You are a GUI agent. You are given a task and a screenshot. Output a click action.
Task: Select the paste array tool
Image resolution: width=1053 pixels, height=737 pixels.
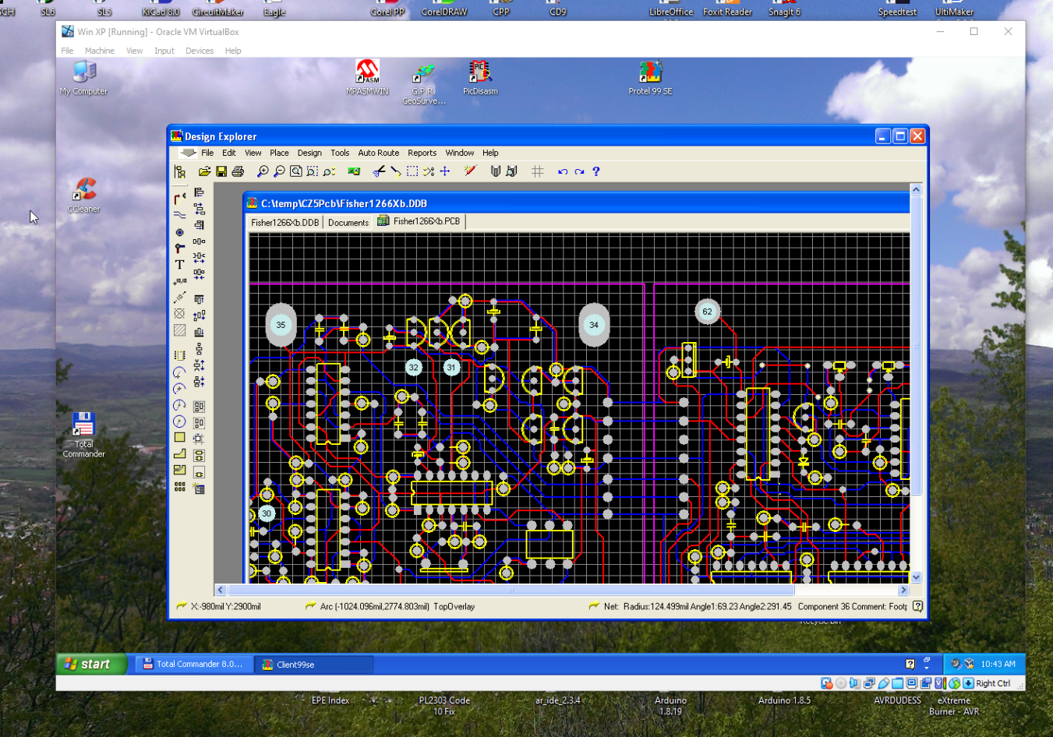click(179, 487)
